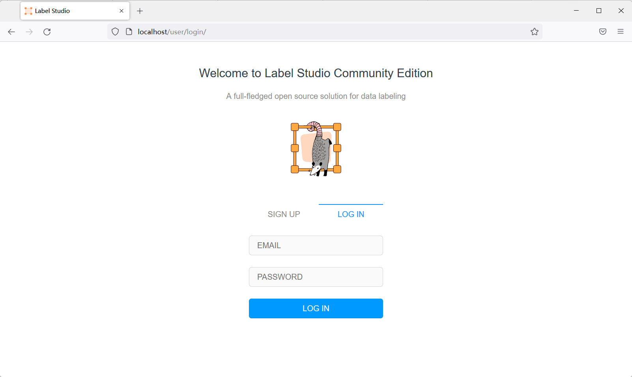Switch to the SIGN UP tab
Viewport: 632px width, 377px height.
(284, 214)
